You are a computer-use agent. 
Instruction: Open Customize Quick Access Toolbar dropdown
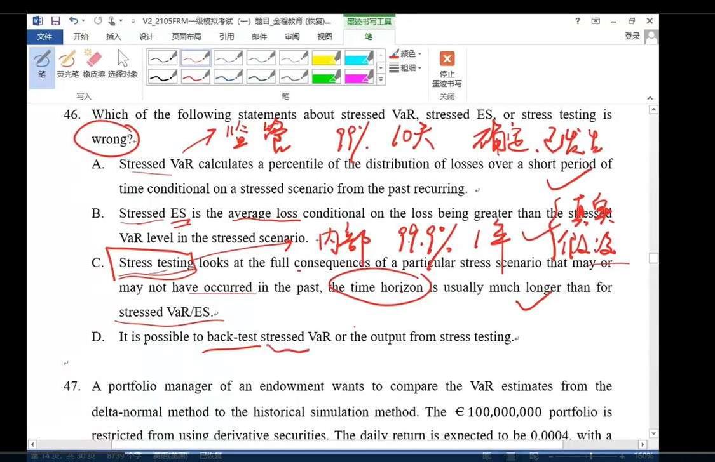click(133, 21)
